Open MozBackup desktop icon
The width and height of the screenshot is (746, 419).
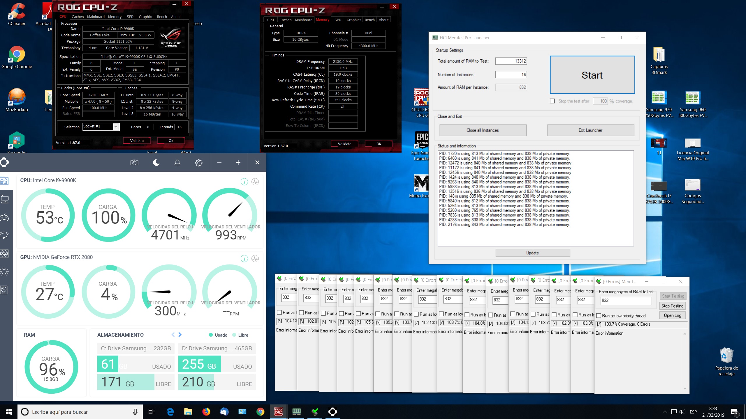pyautogui.click(x=17, y=100)
